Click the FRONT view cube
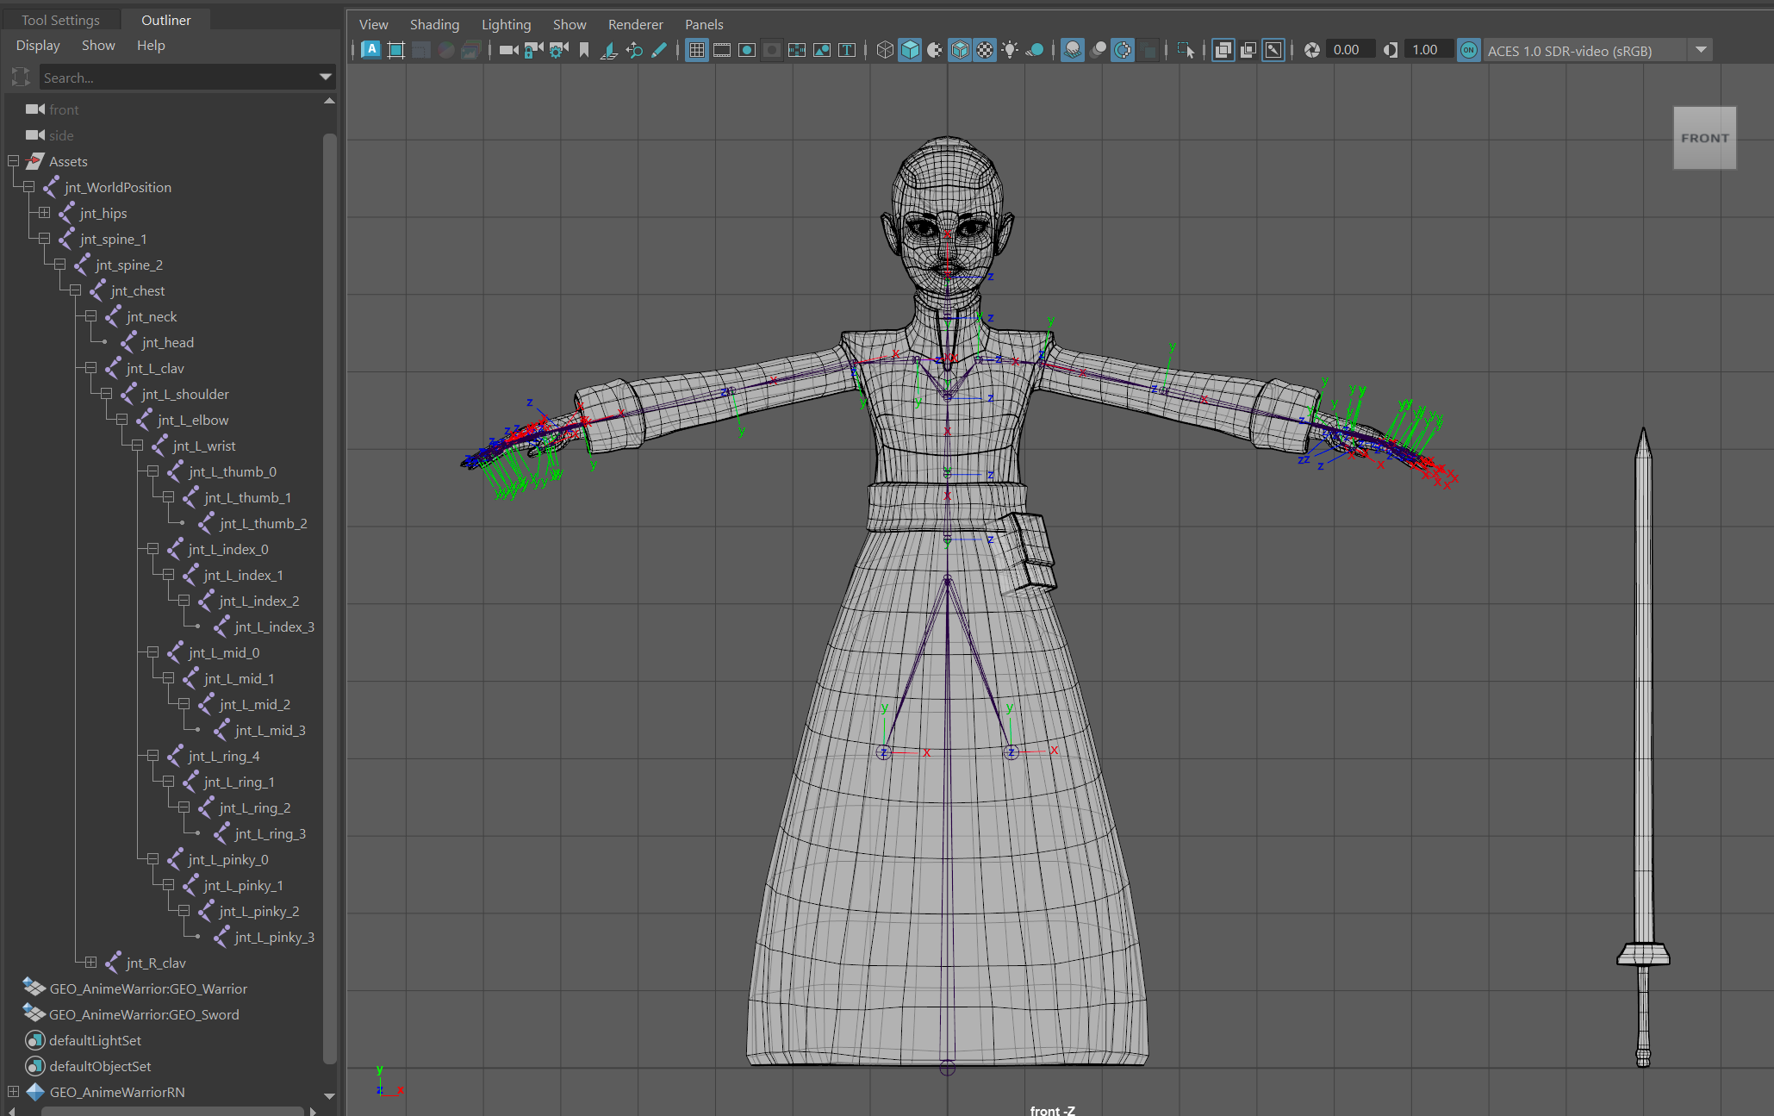 tap(1704, 138)
